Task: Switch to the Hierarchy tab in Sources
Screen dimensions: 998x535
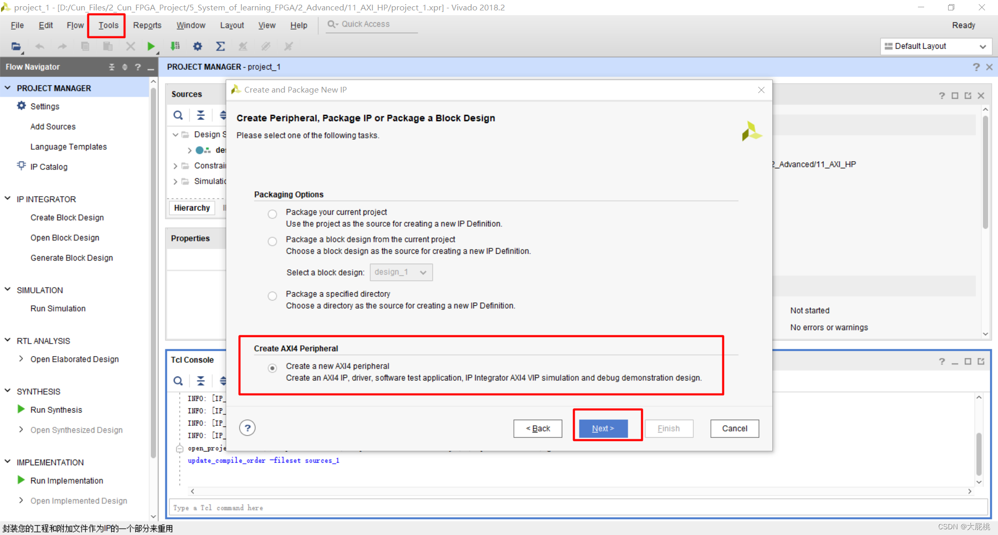Action: click(192, 208)
